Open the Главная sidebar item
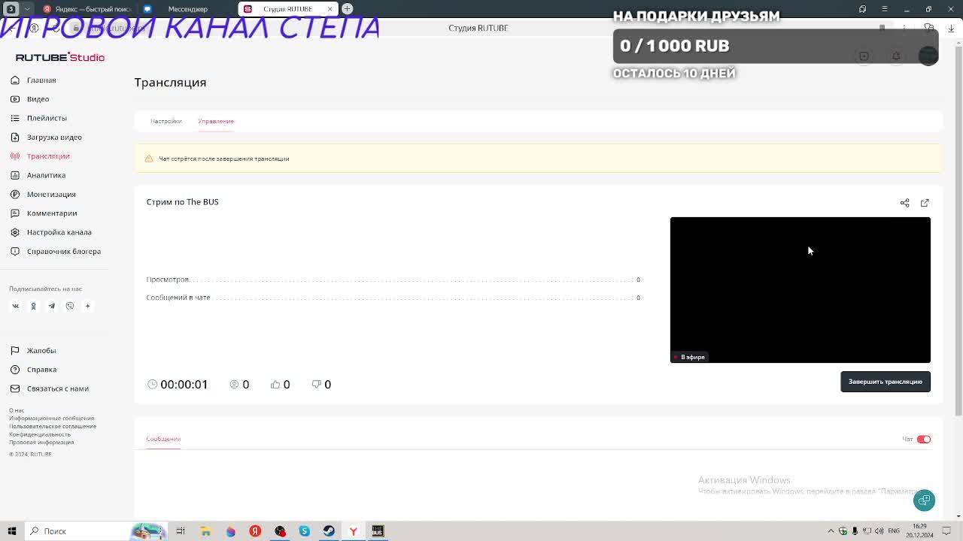 pyautogui.click(x=41, y=80)
